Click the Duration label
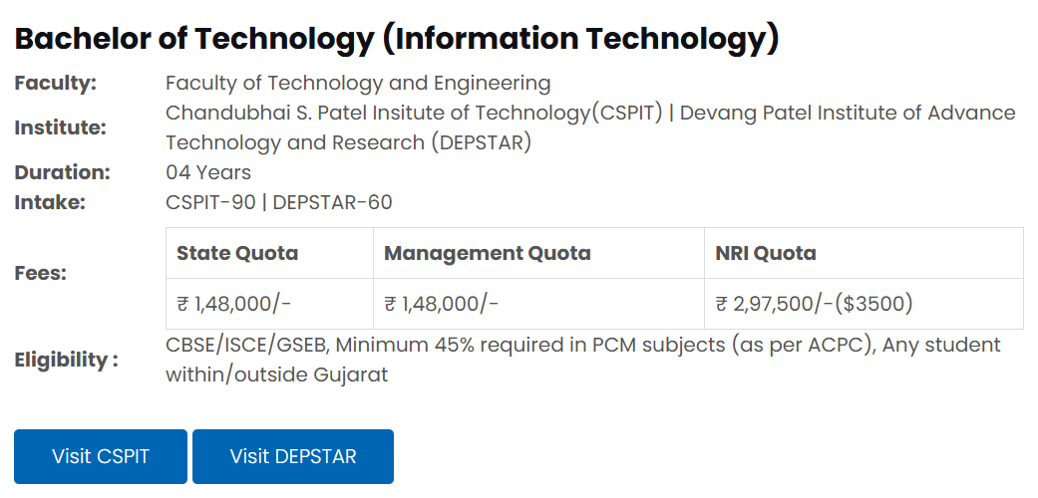 coord(62,172)
